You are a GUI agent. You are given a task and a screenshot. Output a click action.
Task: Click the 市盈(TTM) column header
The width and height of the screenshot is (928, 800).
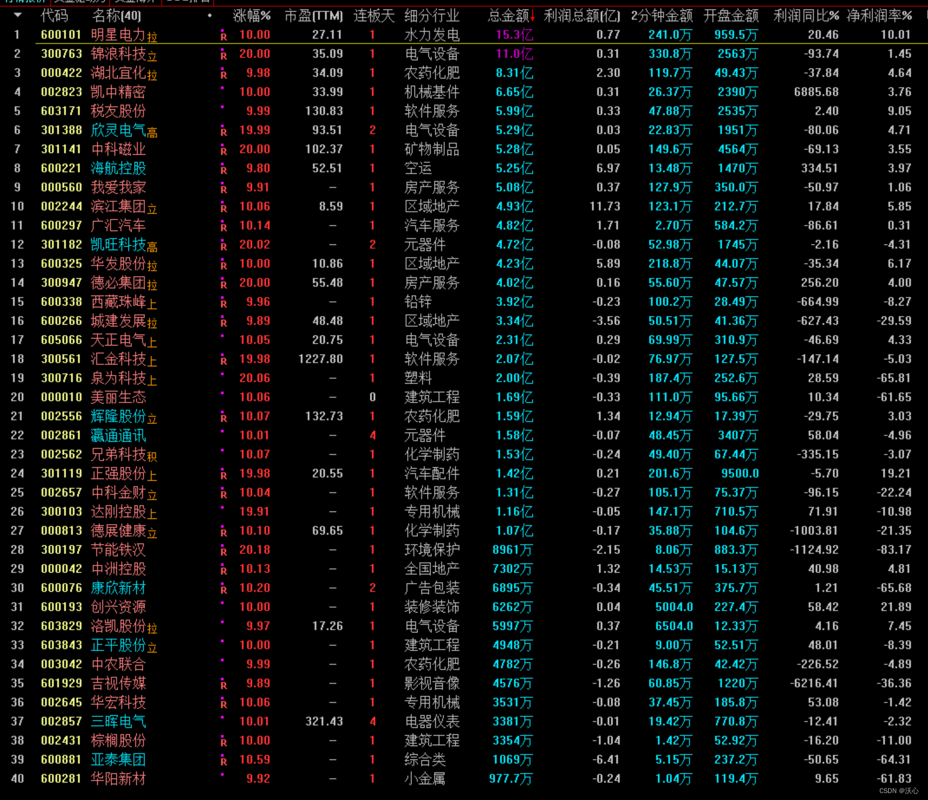(314, 16)
